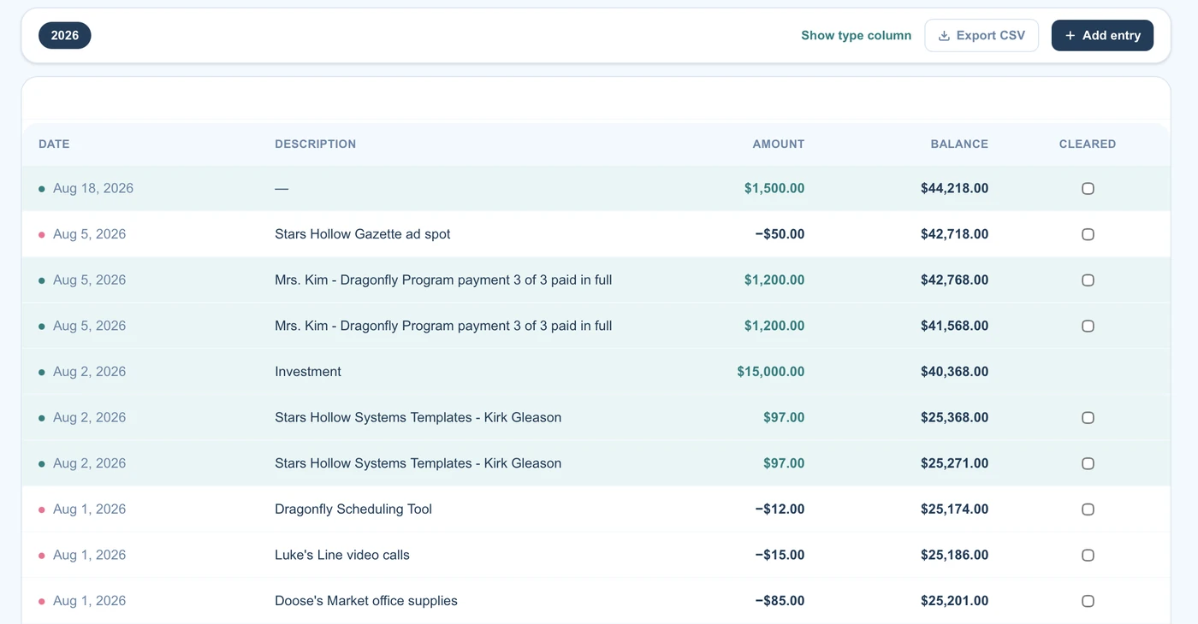Mark Luke's Line video calls as cleared
The height and width of the screenshot is (624, 1198).
pos(1088,556)
